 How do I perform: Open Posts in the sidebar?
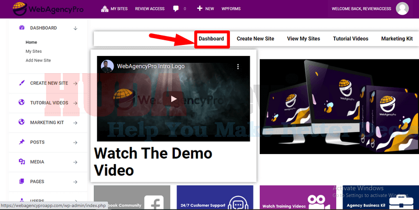37,142
